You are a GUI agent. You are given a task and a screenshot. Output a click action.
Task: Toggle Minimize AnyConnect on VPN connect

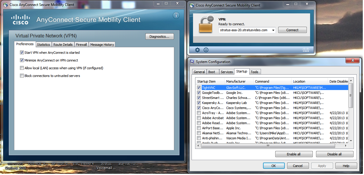click(22, 60)
